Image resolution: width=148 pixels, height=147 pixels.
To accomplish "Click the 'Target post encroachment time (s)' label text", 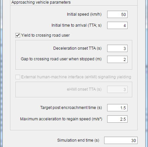I will coord(71,108).
